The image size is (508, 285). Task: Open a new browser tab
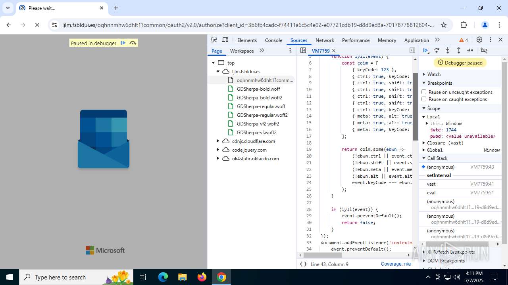point(116,8)
